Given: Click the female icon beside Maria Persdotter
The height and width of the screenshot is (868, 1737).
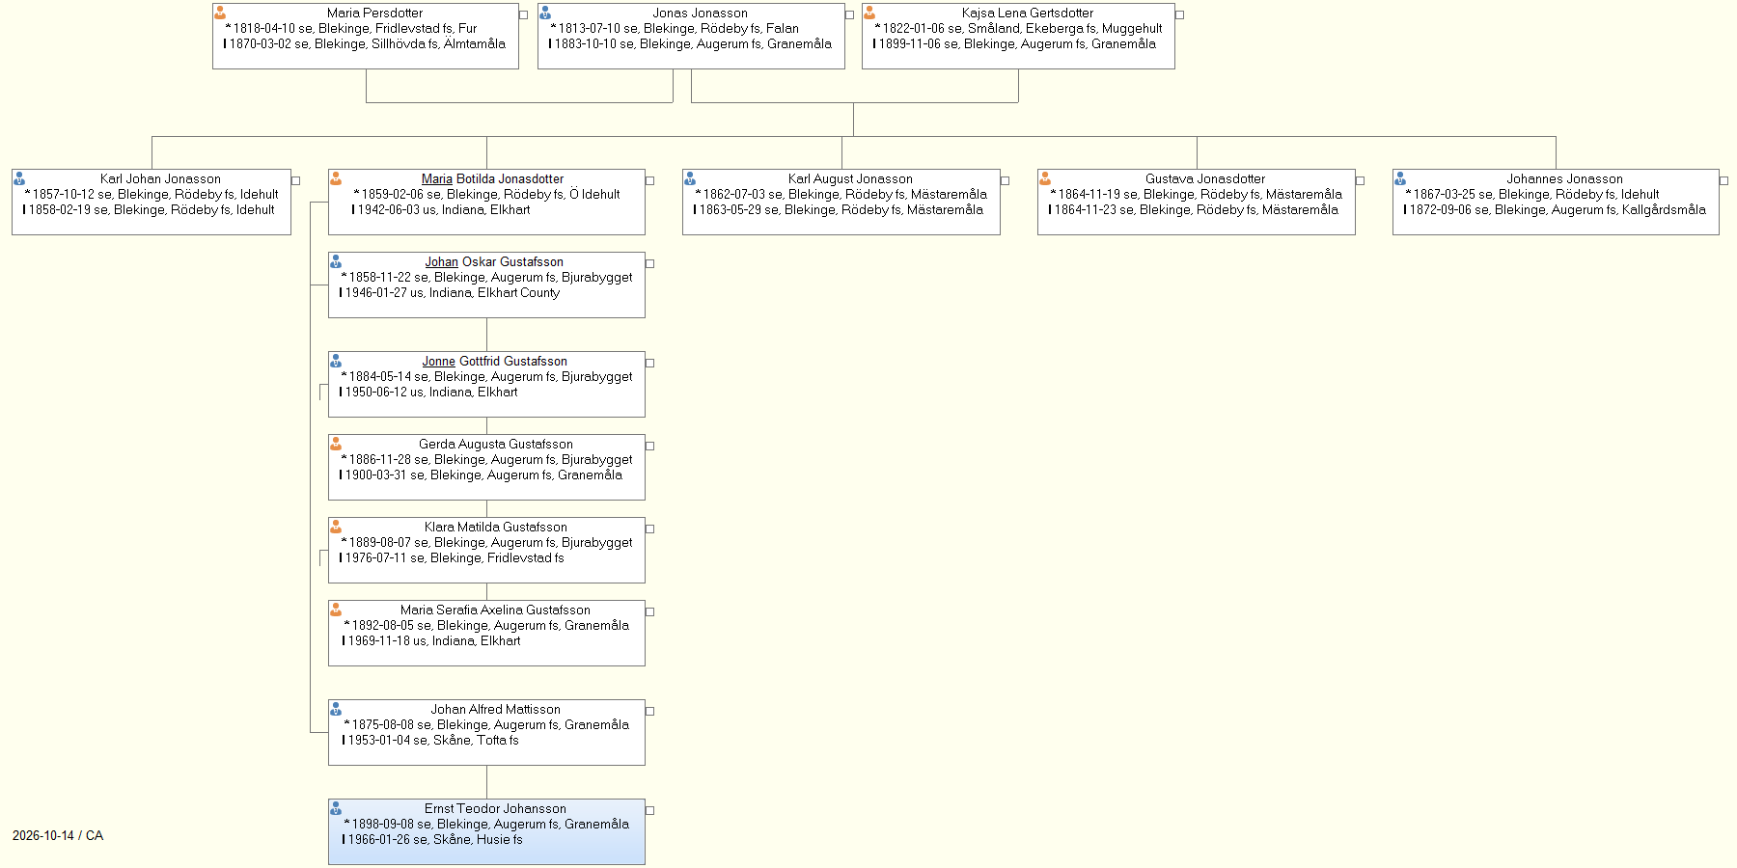Looking at the screenshot, I should pyautogui.click(x=220, y=13).
